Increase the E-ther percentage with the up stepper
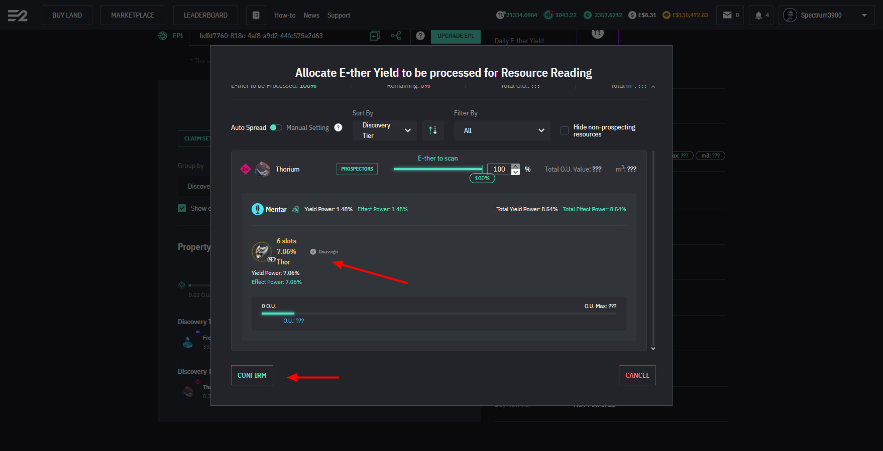This screenshot has width=883, height=451. [x=516, y=166]
